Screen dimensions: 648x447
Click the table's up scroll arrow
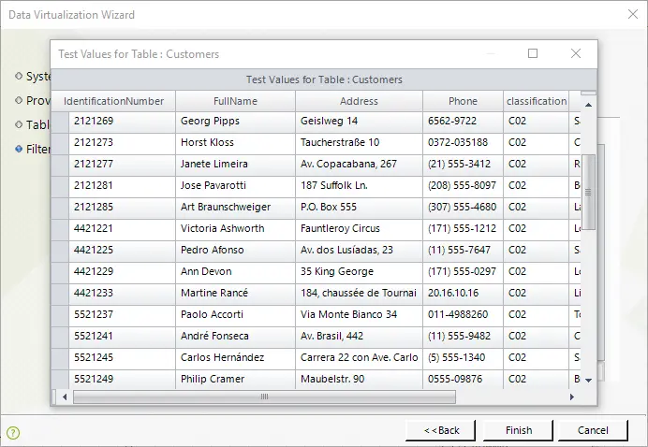pos(588,105)
